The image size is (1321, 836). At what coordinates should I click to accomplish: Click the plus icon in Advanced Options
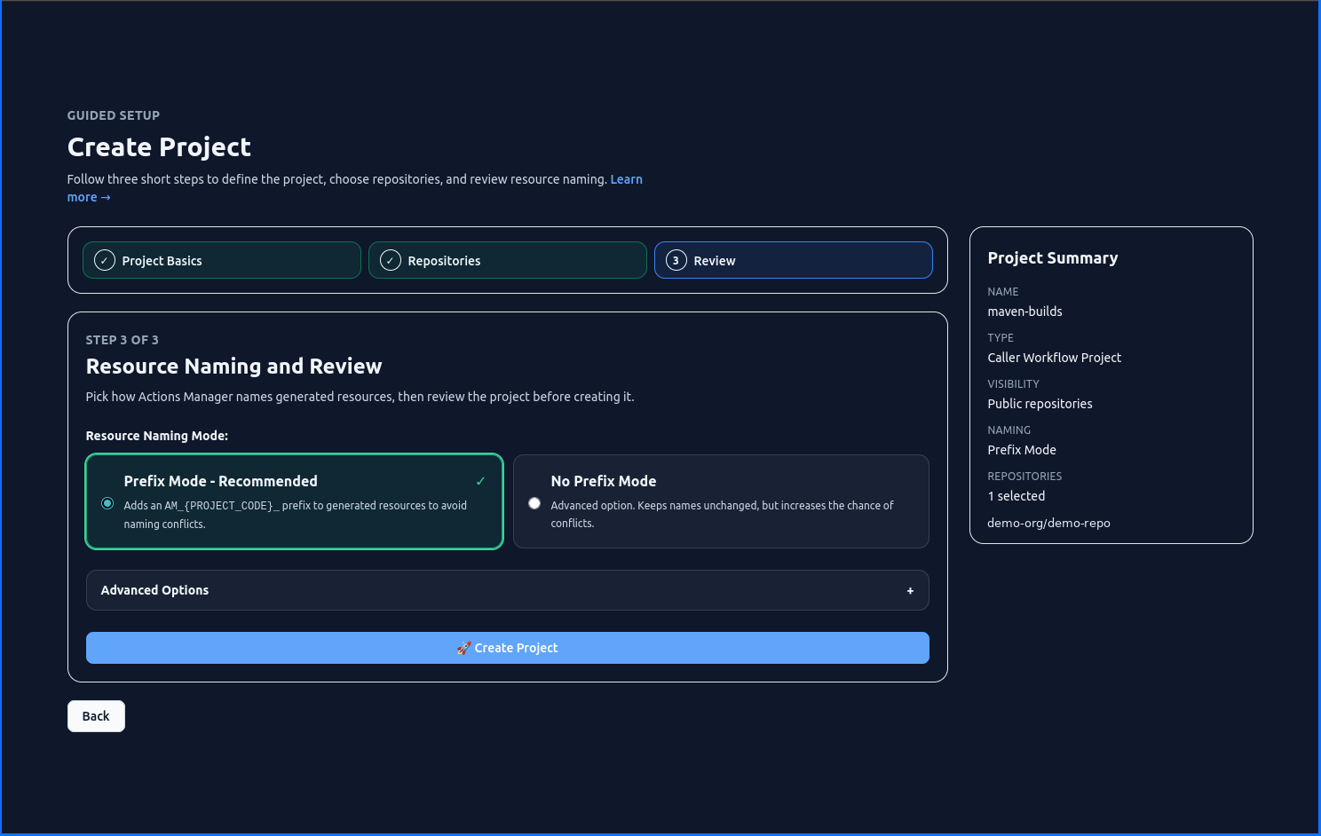coord(910,591)
